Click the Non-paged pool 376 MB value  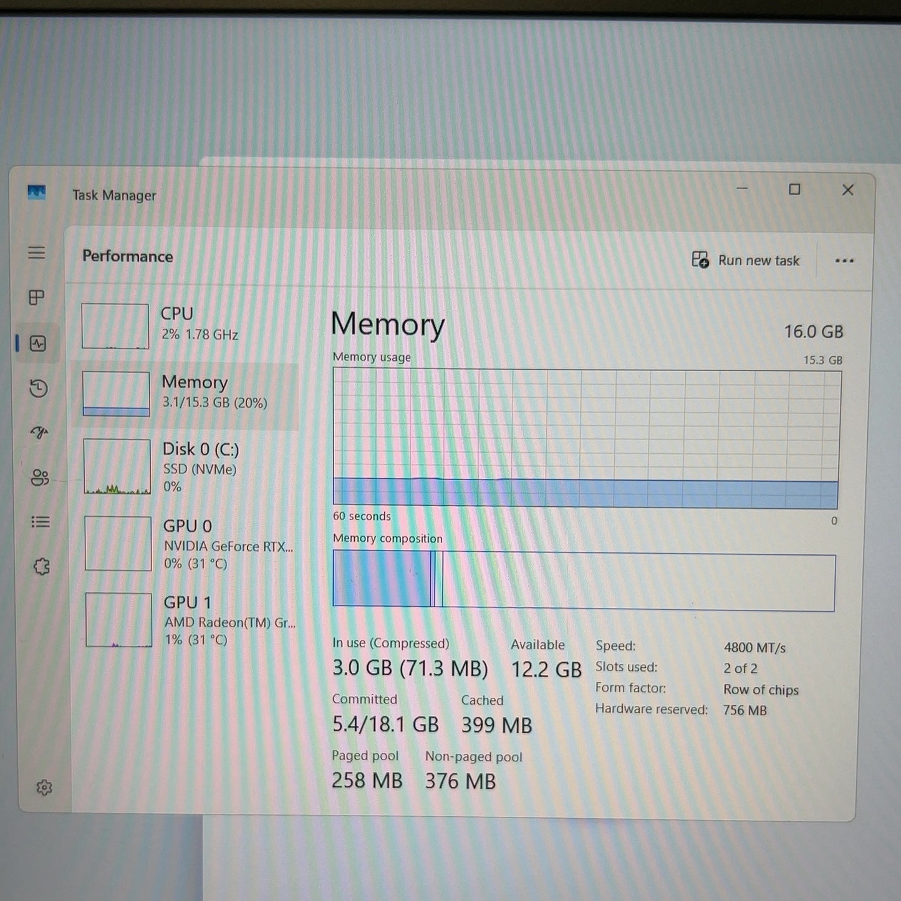click(461, 781)
